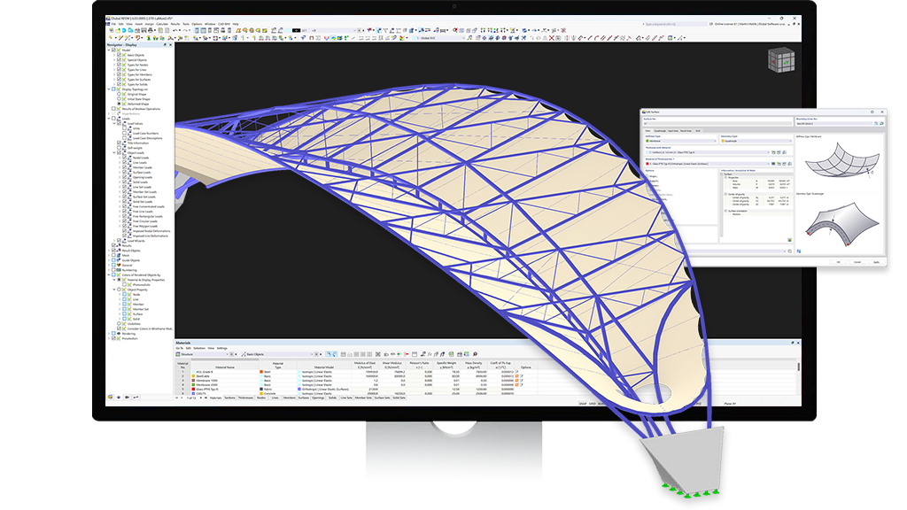Viewport: 907px width, 510px height.
Task: Pin the Navigator - Display panel
Action: (165, 44)
